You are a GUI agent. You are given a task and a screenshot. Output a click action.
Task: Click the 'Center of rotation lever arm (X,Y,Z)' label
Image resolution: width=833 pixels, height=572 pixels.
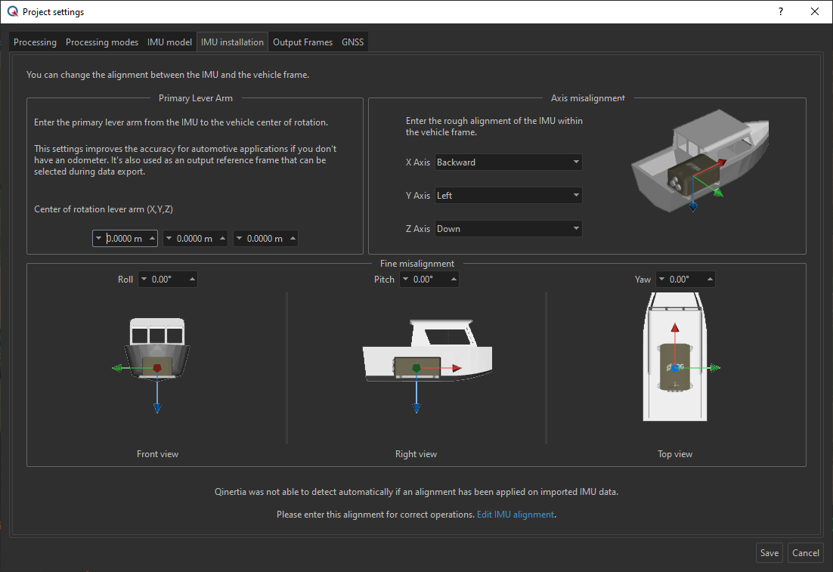104,209
